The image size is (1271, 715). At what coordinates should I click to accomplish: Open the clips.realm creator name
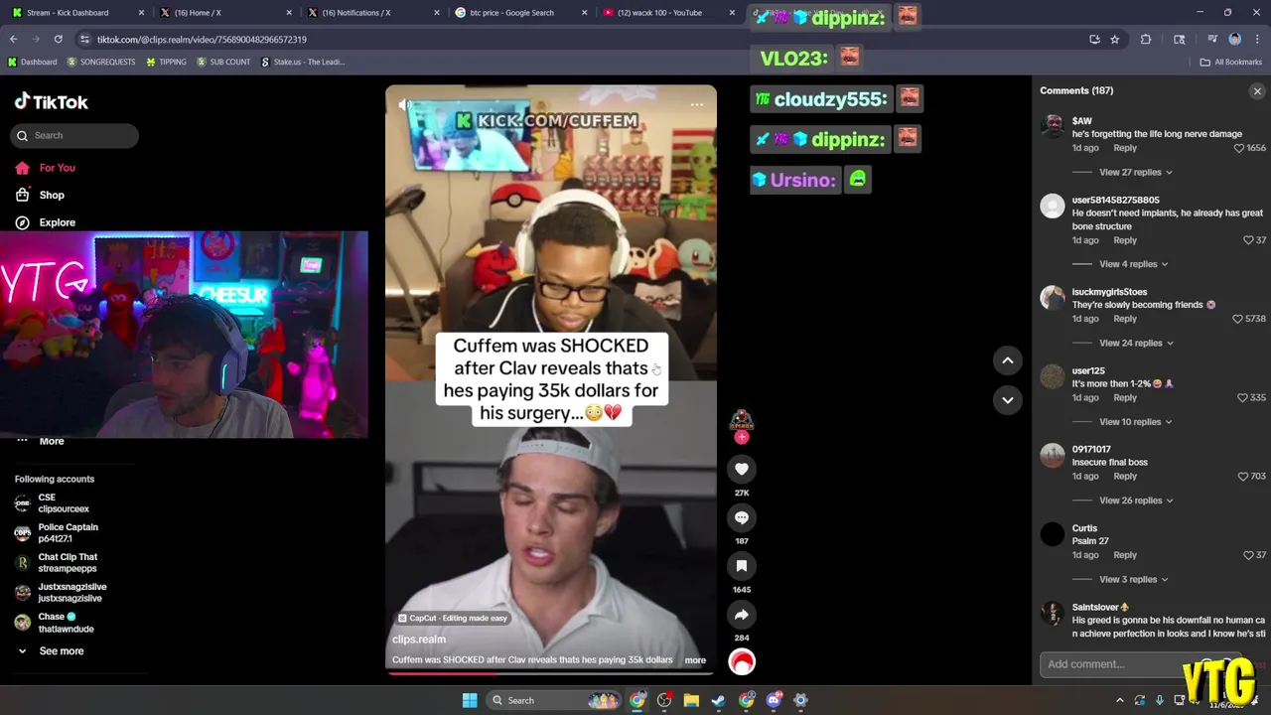pos(419,640)
